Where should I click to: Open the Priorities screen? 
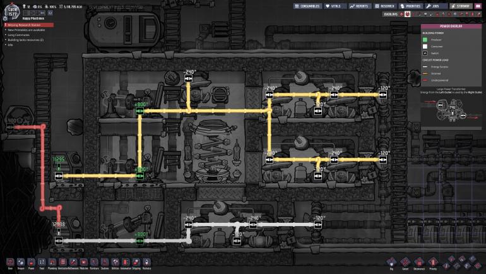pyautogui.click(x=410, y=6)
